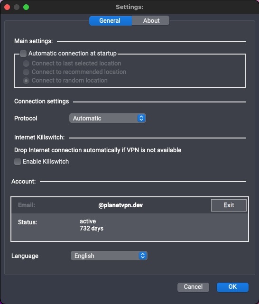Select the General tab
This screenshot has height=304, width=259.
(111, 20)
